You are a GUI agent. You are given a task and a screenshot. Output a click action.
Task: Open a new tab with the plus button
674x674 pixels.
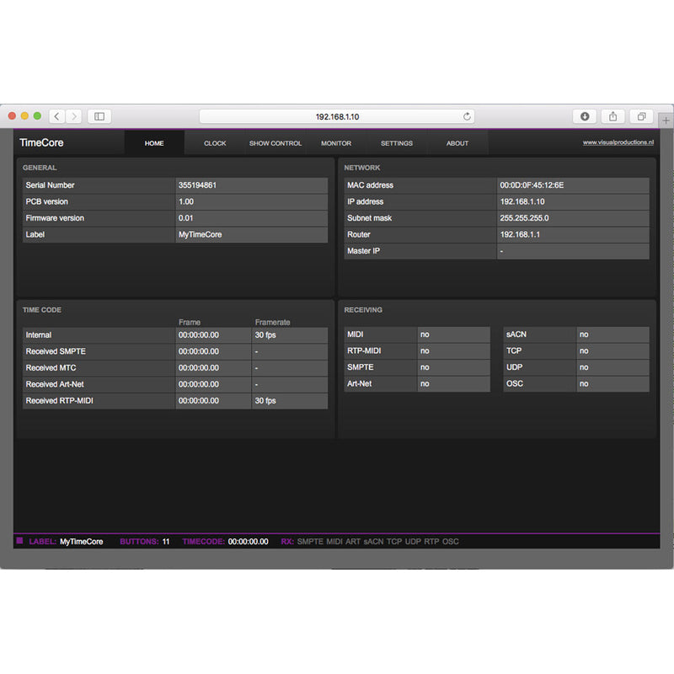(666, 120)
